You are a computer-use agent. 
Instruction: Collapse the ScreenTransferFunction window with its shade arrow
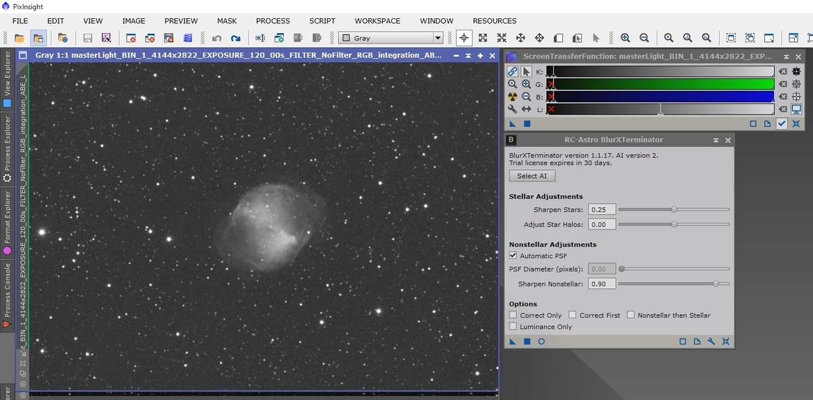point(787,58)
